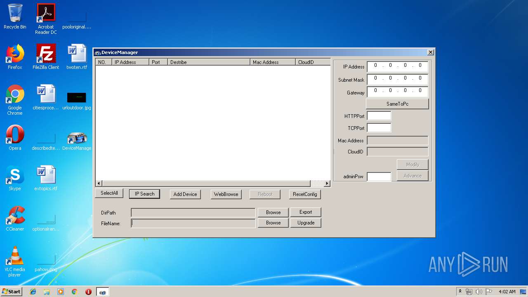
Task: Focus the TCPPort input field
Action: 379,128
